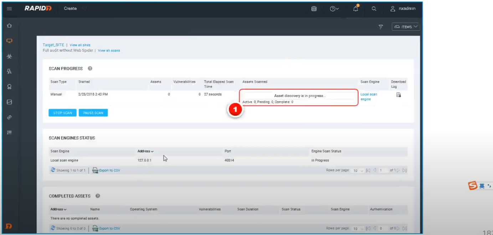Screen dimensions: 493x235
Task: Export Completed Assets to CSV
Action: [x=106, y=228]
